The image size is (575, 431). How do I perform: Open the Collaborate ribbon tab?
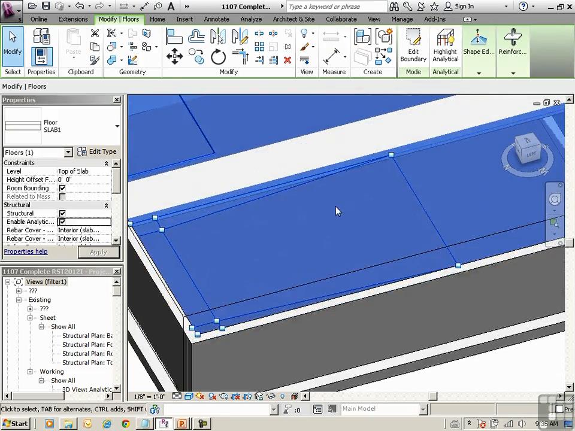pos(341,19)
